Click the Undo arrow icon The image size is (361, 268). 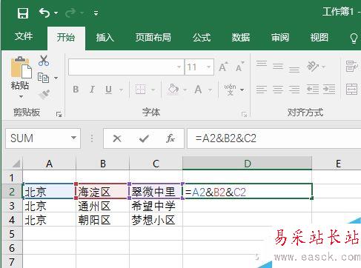click(44, 13)
